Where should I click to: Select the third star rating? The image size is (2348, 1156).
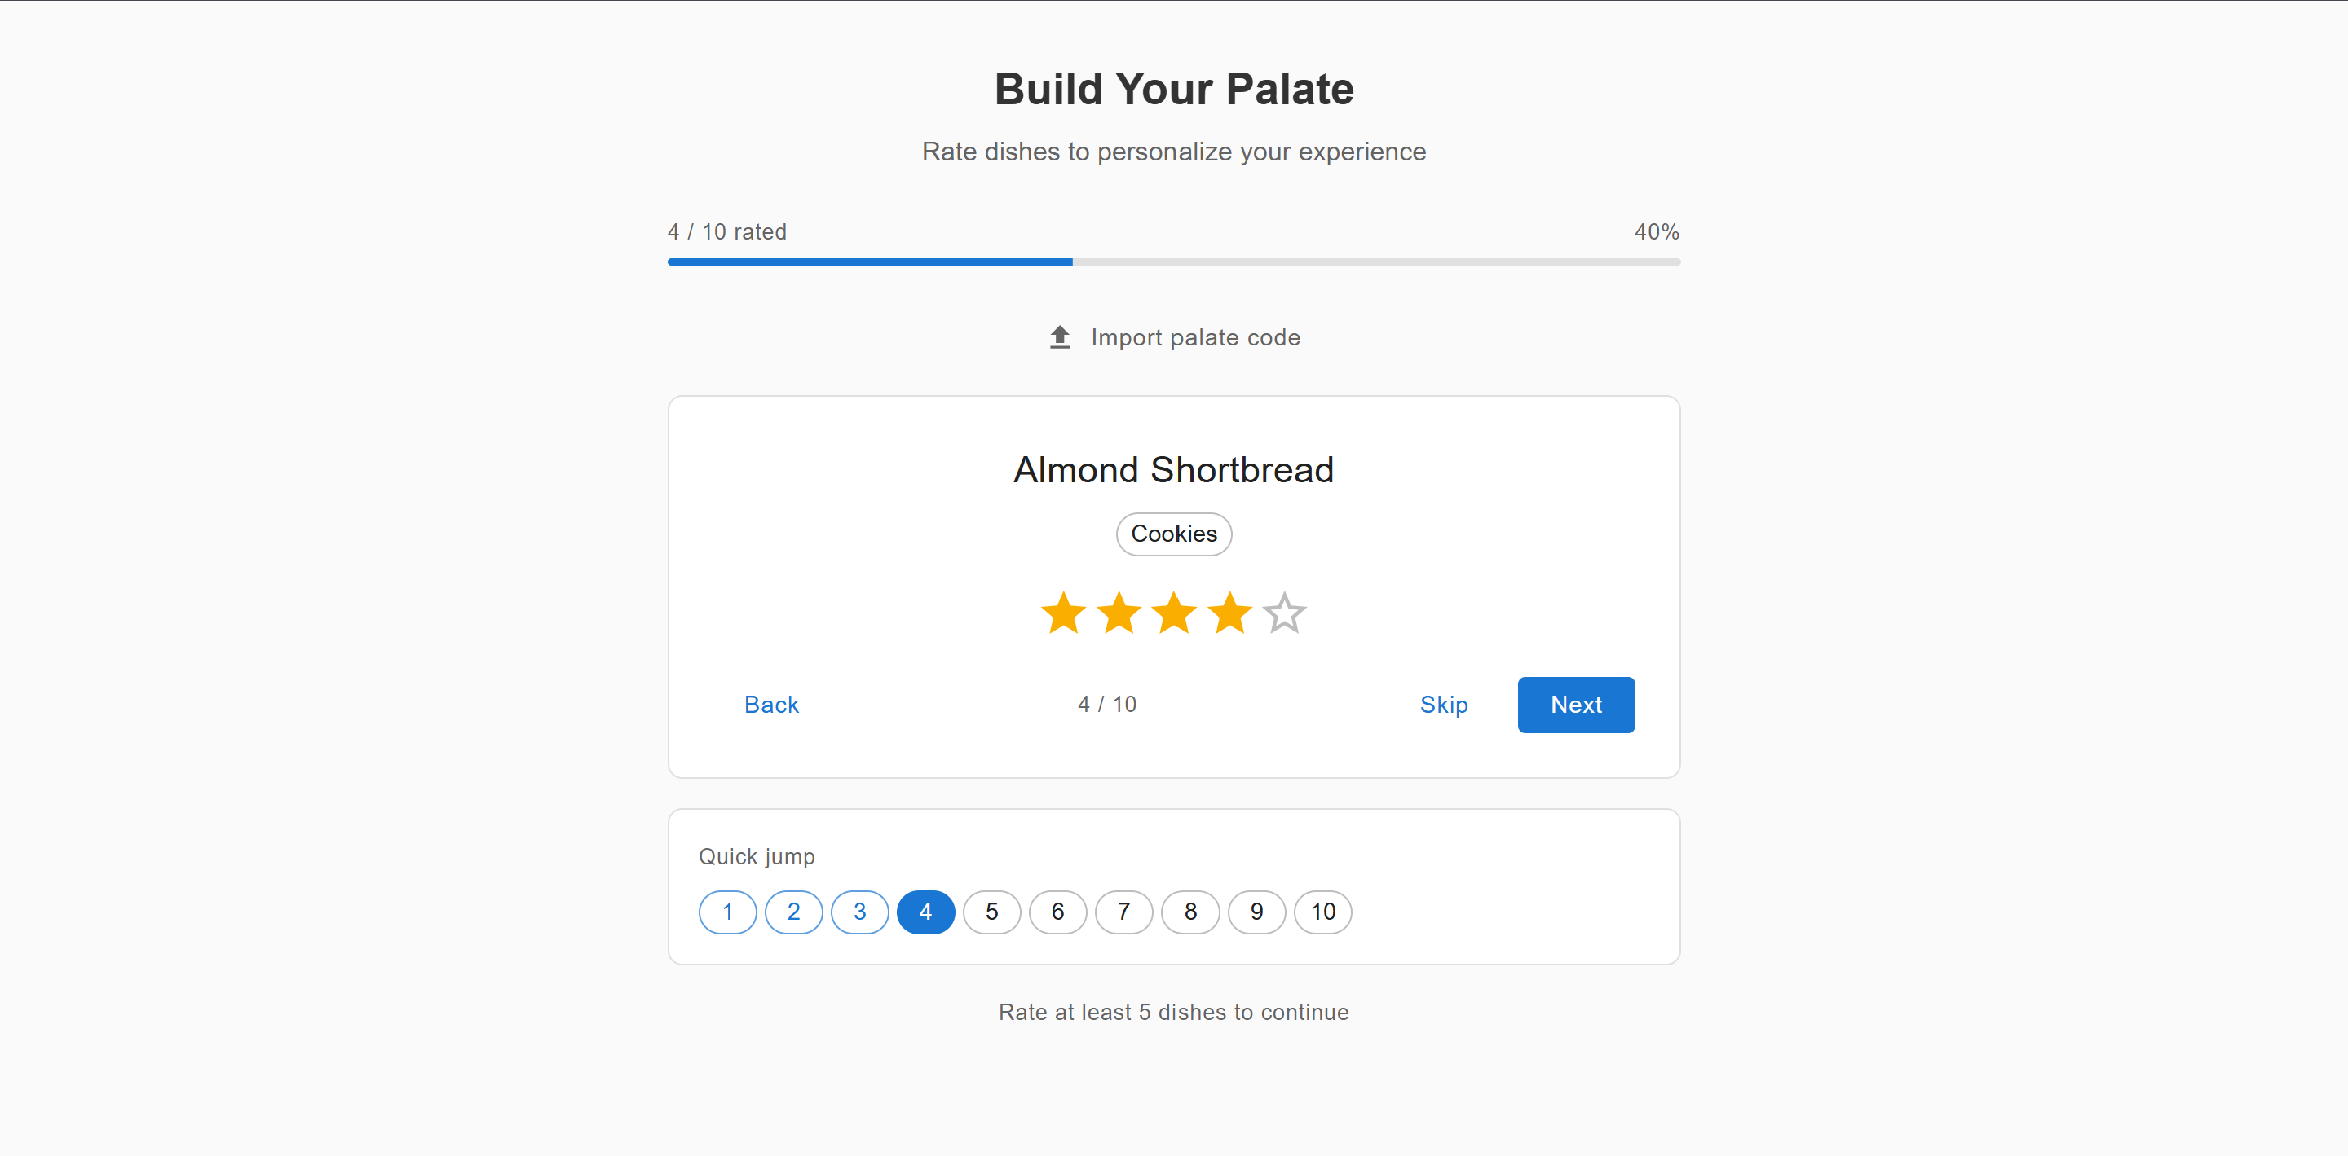(1174, 613)
